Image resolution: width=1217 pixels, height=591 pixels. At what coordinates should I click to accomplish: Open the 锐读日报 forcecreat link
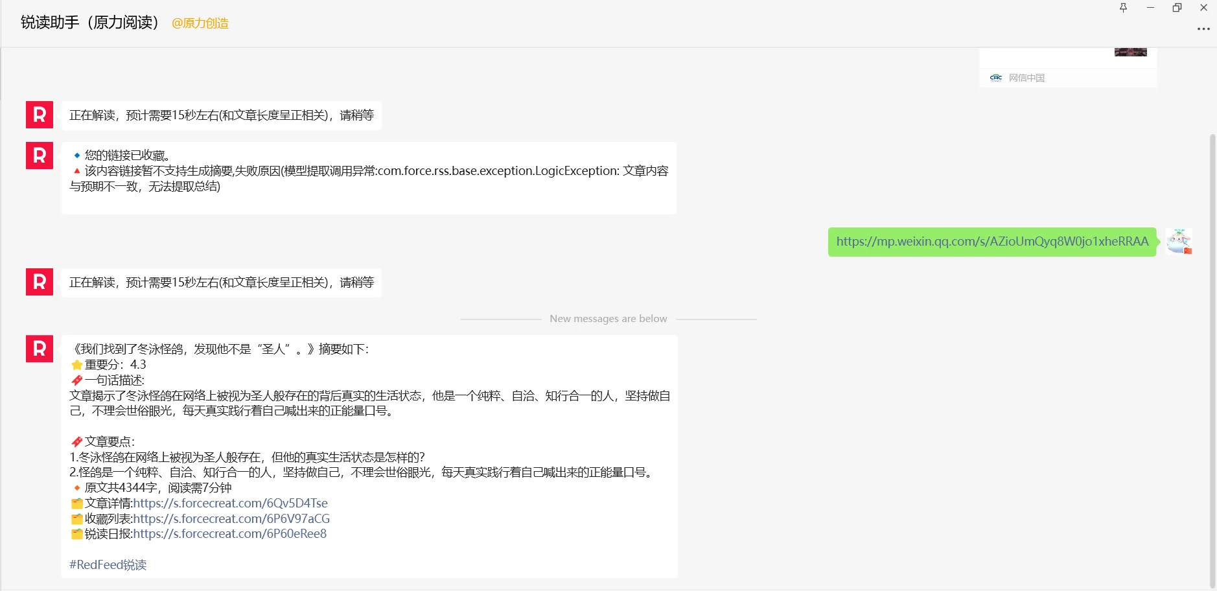coord(229,534)
